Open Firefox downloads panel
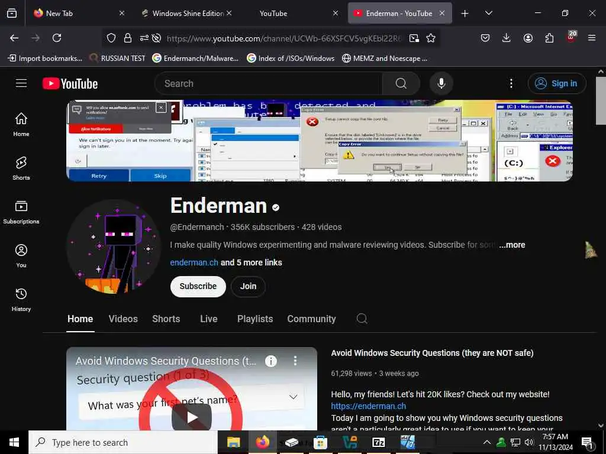 (507, 38)
